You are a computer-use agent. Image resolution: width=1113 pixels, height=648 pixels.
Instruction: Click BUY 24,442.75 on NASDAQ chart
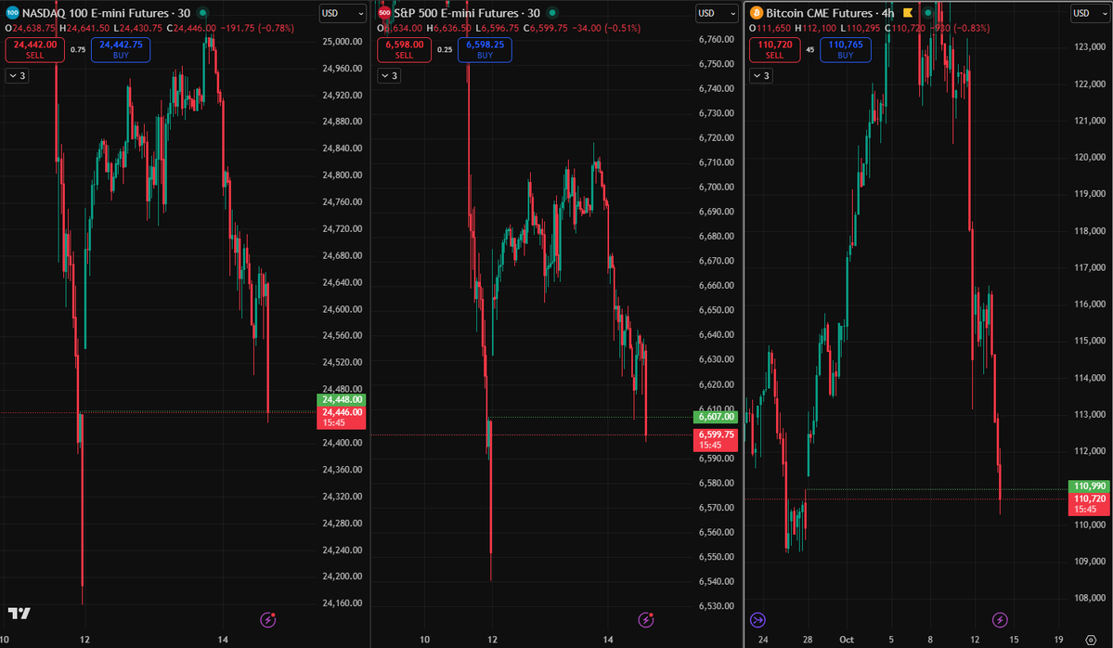pos(121,49)
